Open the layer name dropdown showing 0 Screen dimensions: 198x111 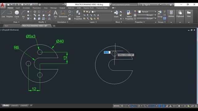click(97, 12)
